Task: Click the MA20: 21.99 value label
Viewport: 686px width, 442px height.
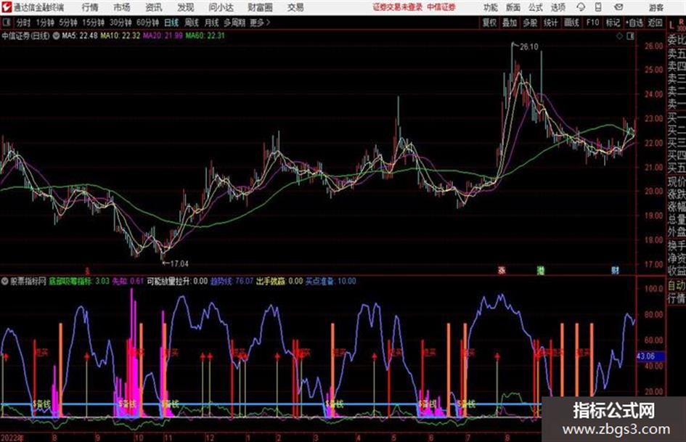Action: [x=163, y=36]
